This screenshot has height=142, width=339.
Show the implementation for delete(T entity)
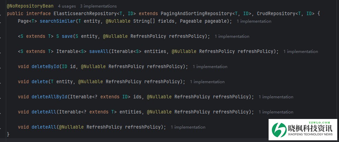(207, 82)
